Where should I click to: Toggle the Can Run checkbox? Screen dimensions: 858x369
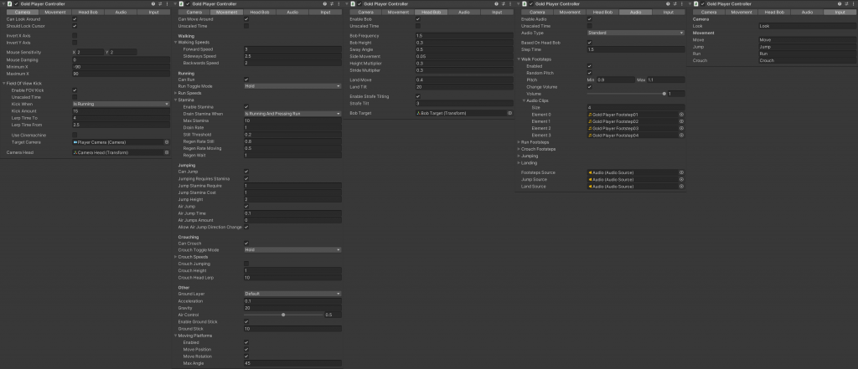pyautogui.click(x=246, y=79)
